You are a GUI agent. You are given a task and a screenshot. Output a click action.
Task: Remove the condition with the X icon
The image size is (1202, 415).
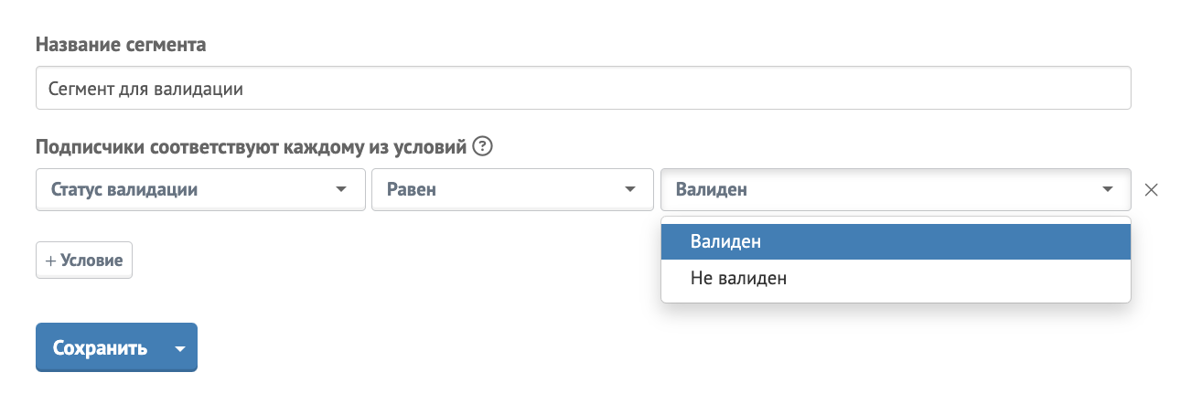click(1152, 190)
